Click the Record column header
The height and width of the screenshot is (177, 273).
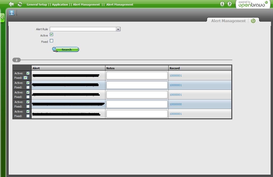(200, 68)
